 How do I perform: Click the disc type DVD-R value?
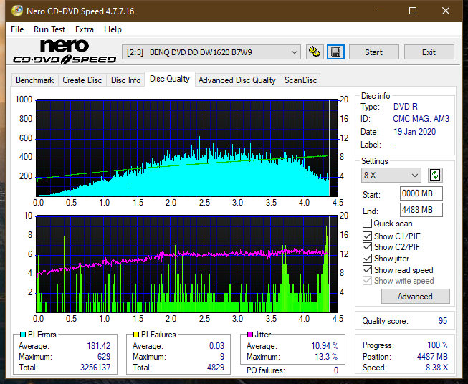(406, 107)
